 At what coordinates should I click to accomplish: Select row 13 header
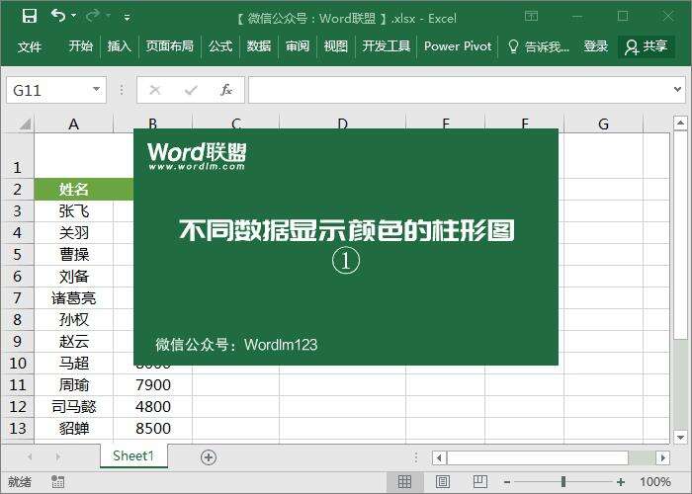[17, 428]
